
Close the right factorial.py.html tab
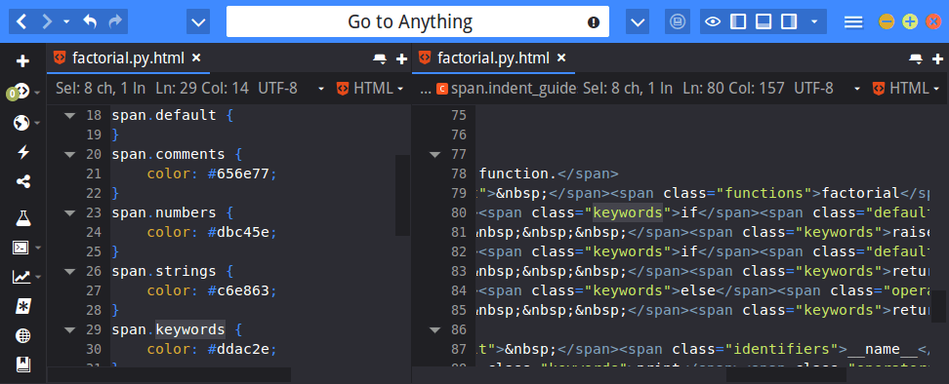pos(561,58)
